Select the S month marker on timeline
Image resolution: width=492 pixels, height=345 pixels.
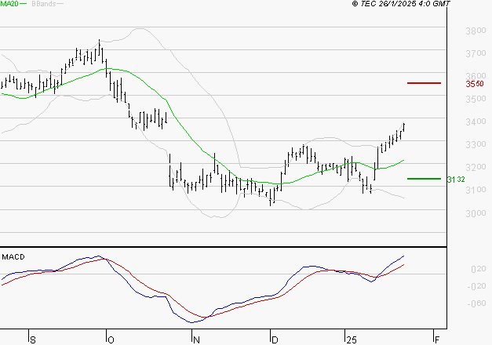[x=33, y=340]
